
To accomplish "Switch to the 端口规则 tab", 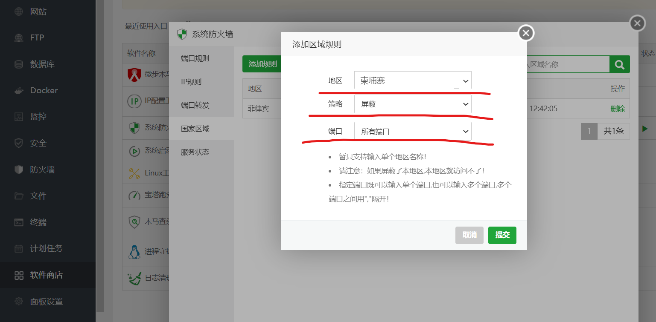I will (x=201, y=58).
